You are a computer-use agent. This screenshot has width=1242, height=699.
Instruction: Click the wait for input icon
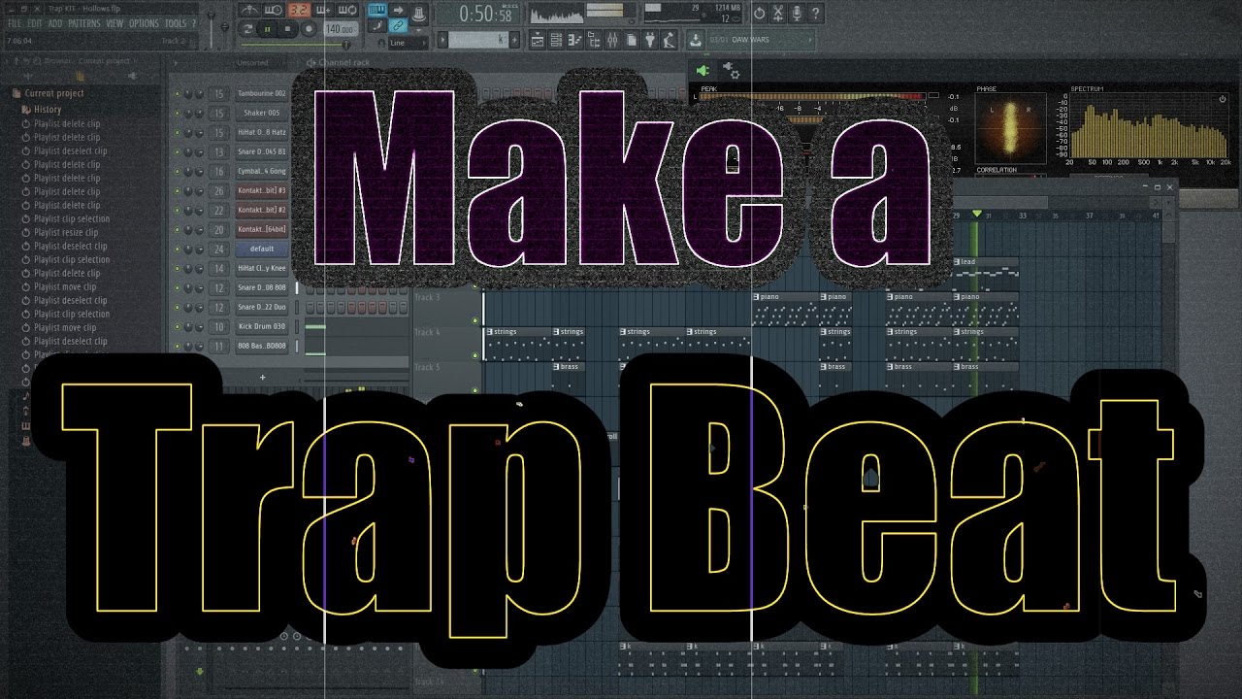pyautogui.click(x=274, y=11)
